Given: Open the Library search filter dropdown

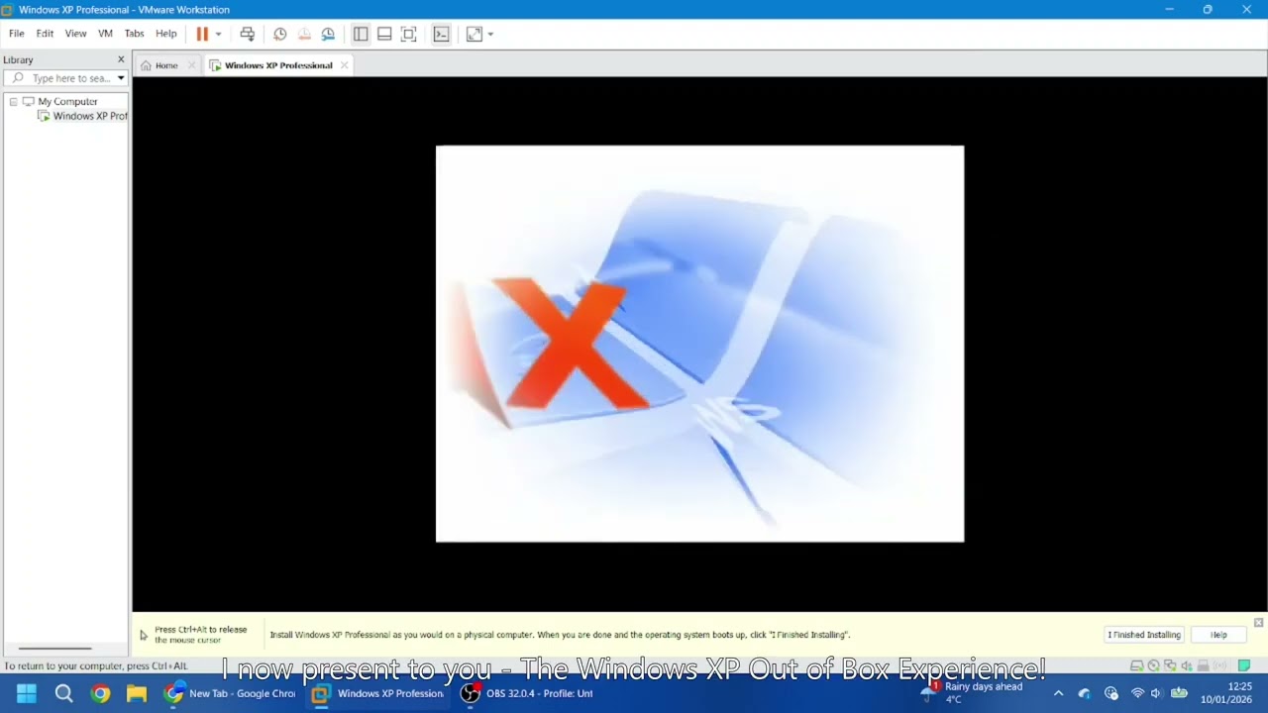Looking at the screenshot, I should coord(121,78).
